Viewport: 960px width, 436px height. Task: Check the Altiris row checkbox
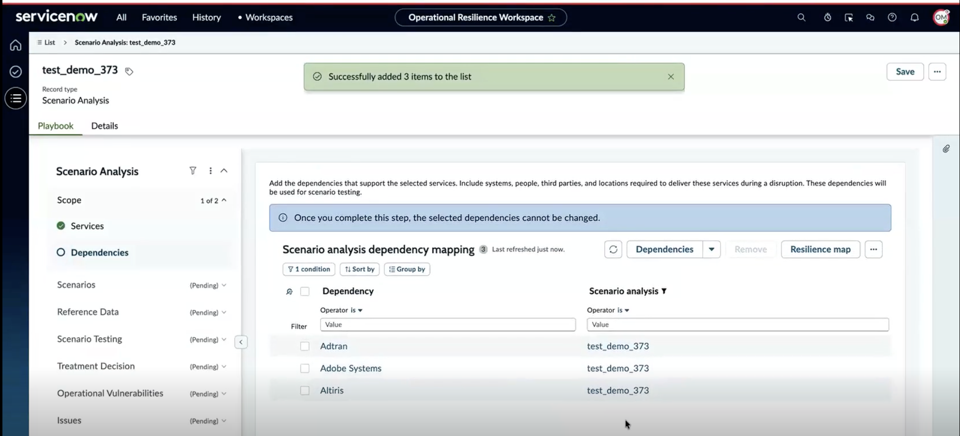pos(305,390)
